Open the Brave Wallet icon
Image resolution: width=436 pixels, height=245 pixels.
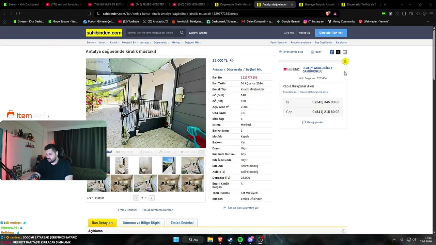click(411, 14)
